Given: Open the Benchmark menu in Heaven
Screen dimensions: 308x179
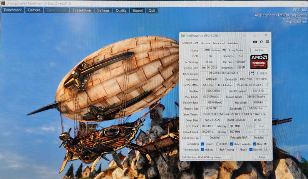Looking at the screenshot, I should 13,10.
